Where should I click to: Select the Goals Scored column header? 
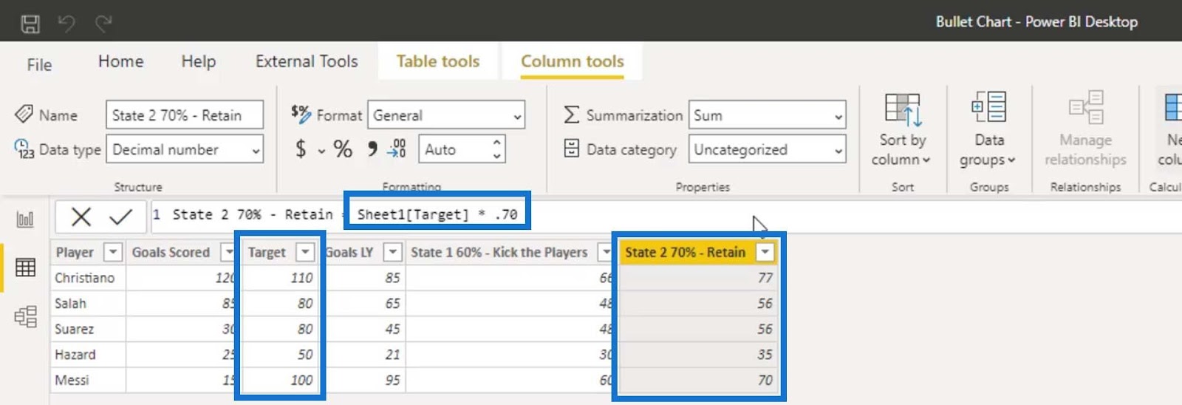coord(171,252)
